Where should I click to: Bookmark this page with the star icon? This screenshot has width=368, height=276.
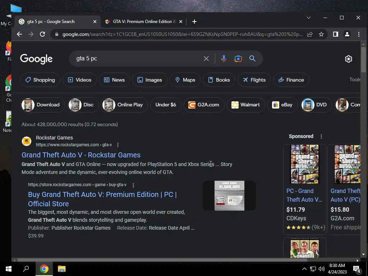tap(321, 34)
